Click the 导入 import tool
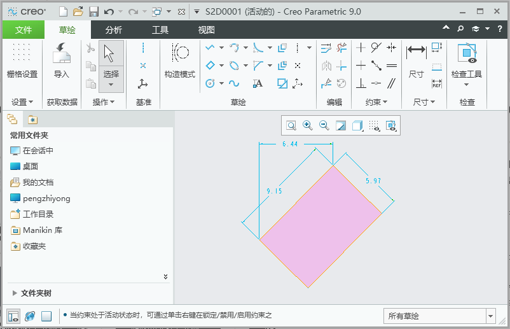This screenshot has width=510, height=329. [62, 60]
